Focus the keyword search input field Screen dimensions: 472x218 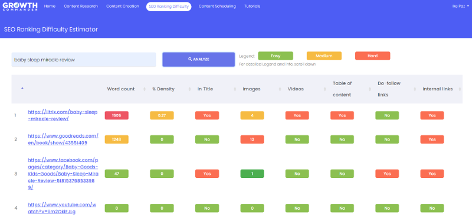click(84, 60)
